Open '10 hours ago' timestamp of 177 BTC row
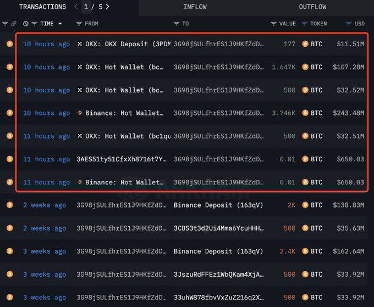Screen dimensions: 374x307 [47, 44]
